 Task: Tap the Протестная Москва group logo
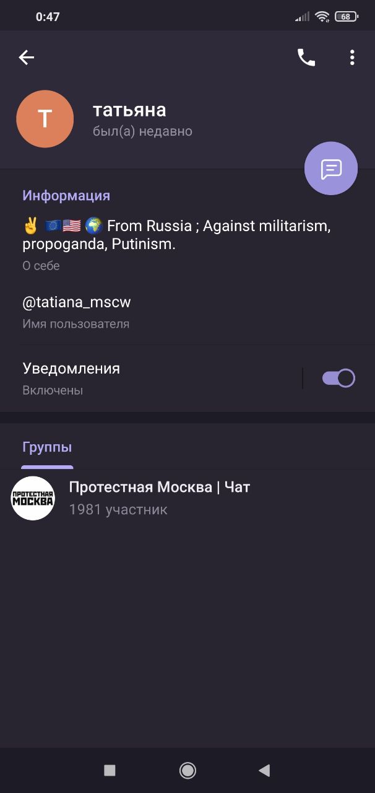pos(33,498)
